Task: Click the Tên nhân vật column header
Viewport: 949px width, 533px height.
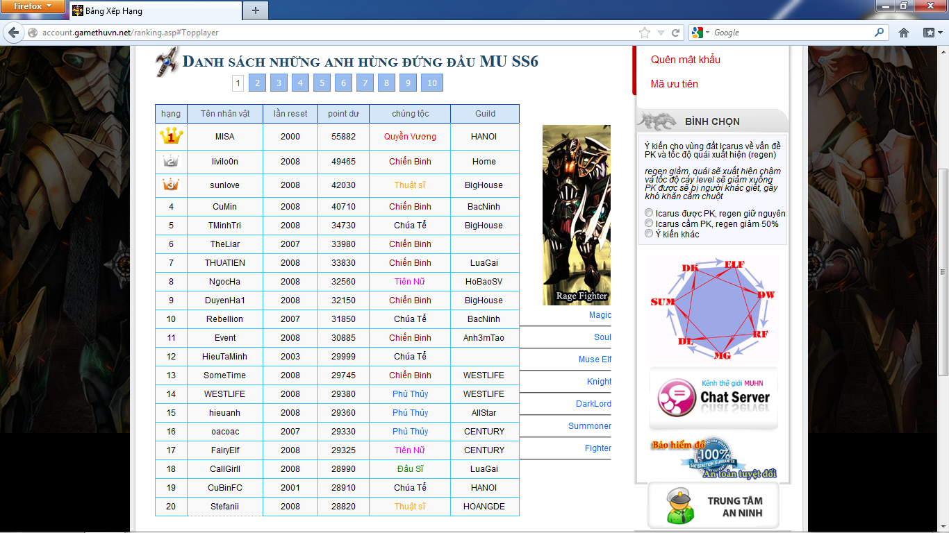Action: pos(225,114)
